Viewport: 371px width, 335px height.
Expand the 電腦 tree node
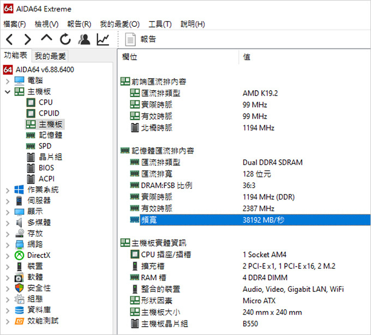click(8, 81)
